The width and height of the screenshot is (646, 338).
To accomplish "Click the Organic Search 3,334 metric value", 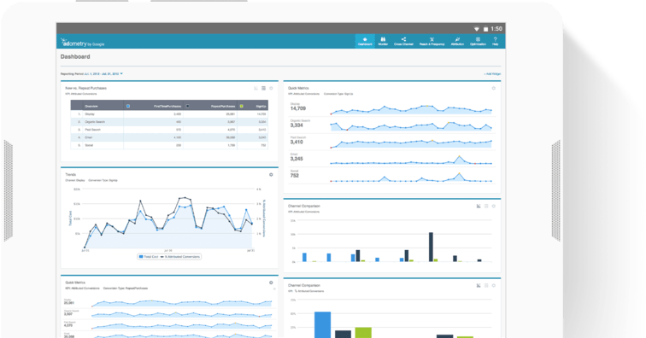I will pyautogui.click(x=297, y=125).
